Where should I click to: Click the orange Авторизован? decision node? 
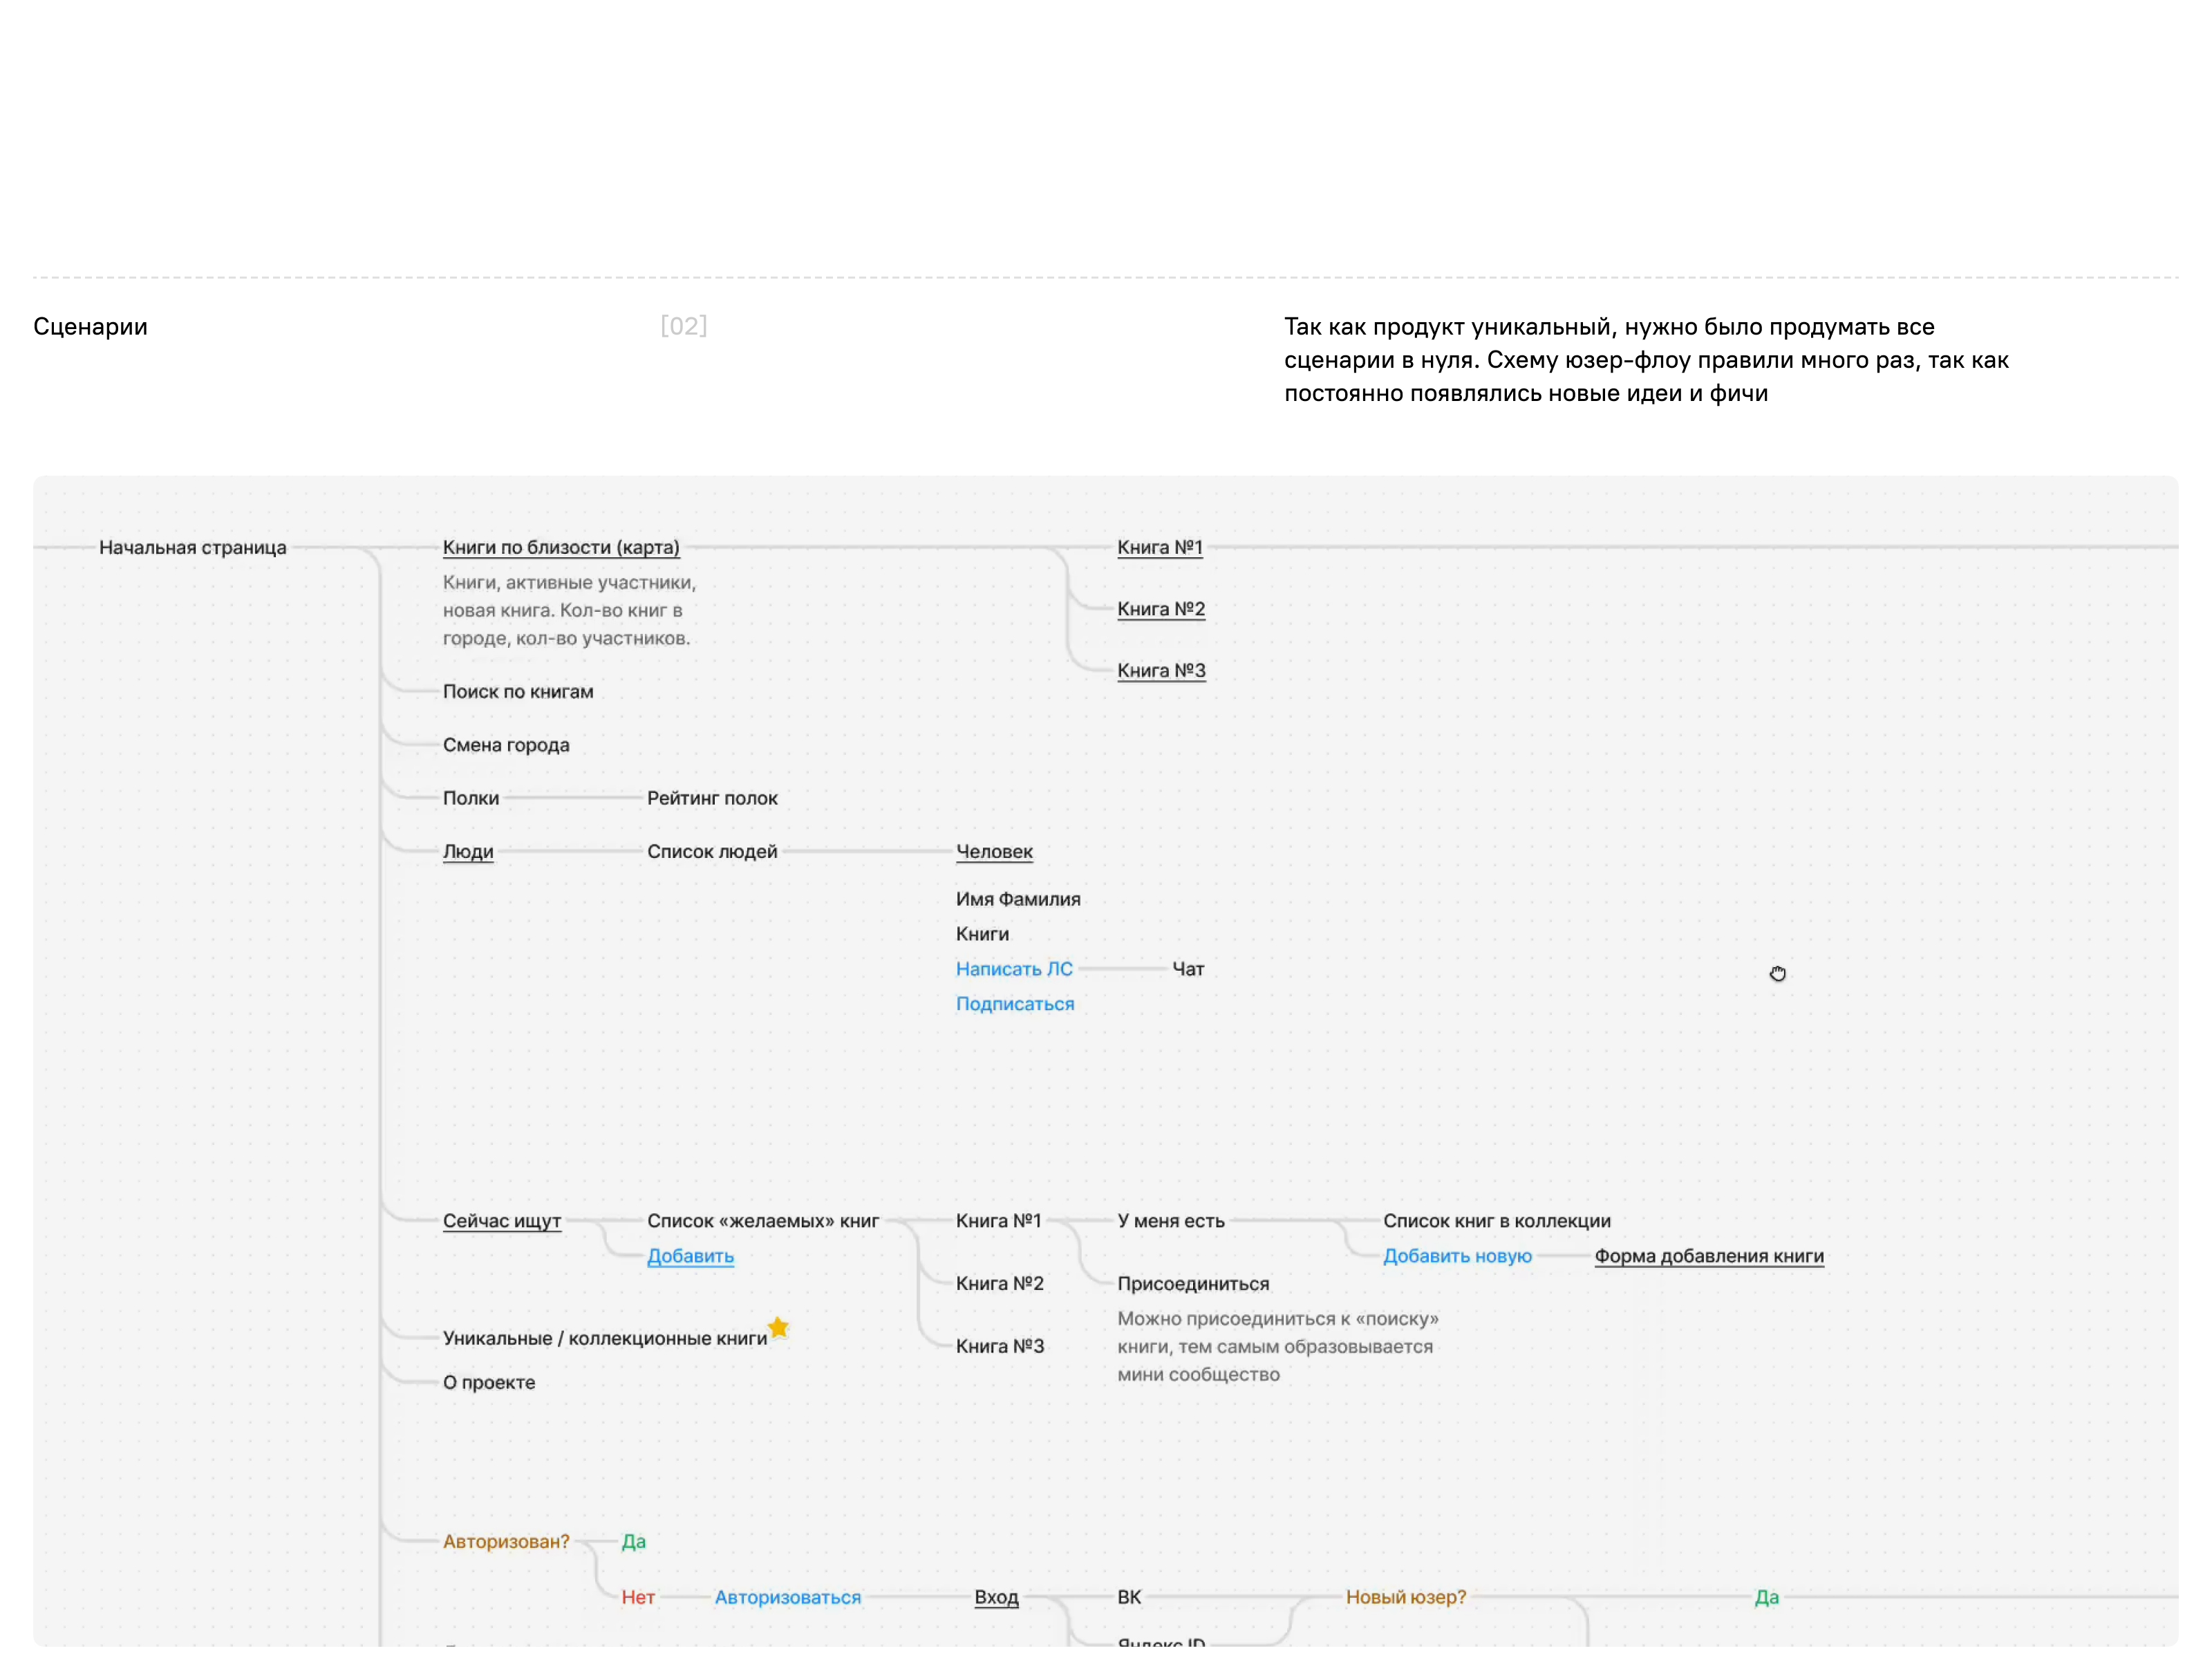click(506, 1541)
